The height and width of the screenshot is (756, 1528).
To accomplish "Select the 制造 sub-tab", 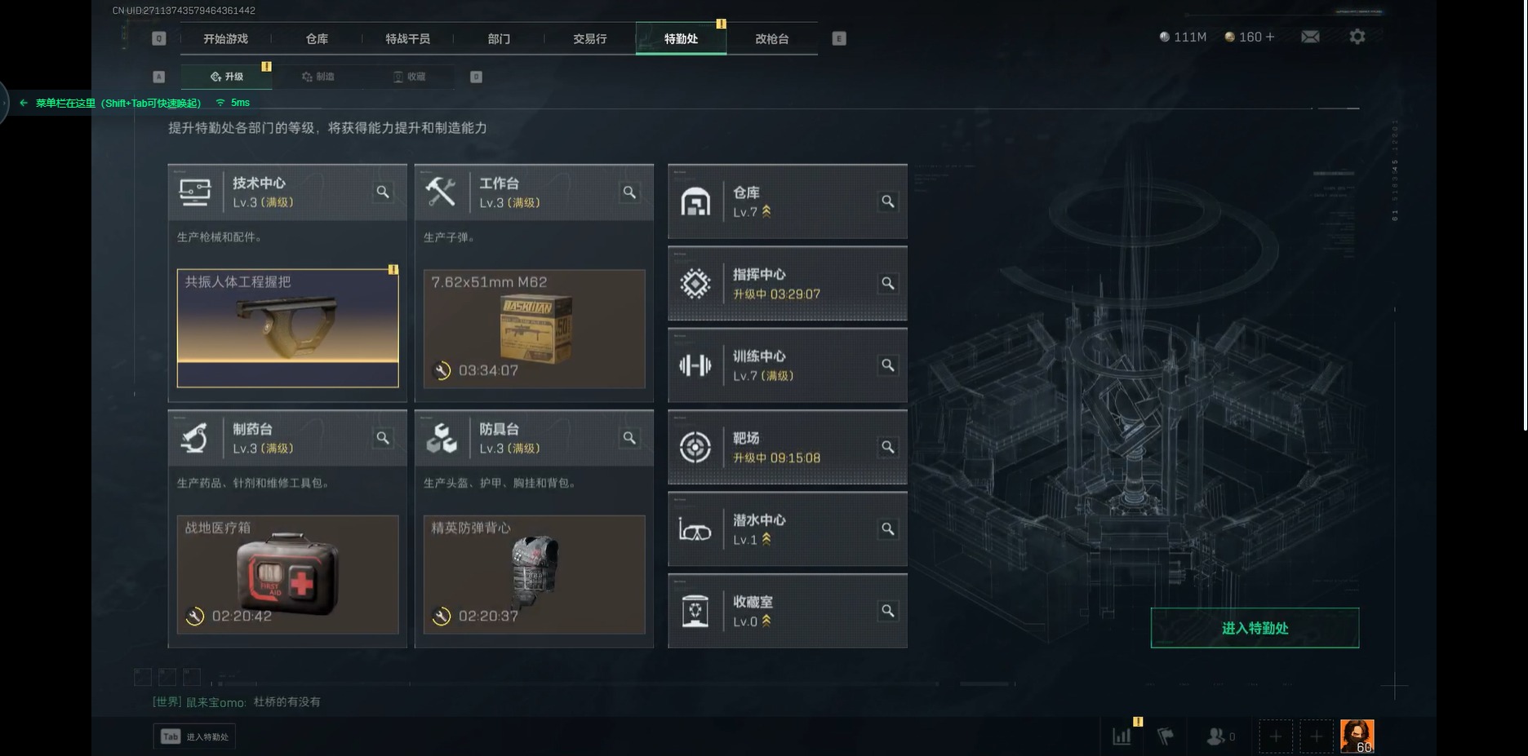I will coord(318,77).
